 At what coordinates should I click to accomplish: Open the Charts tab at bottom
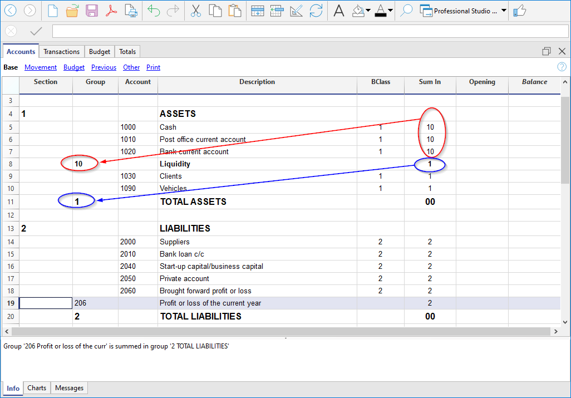coord(37,388)
